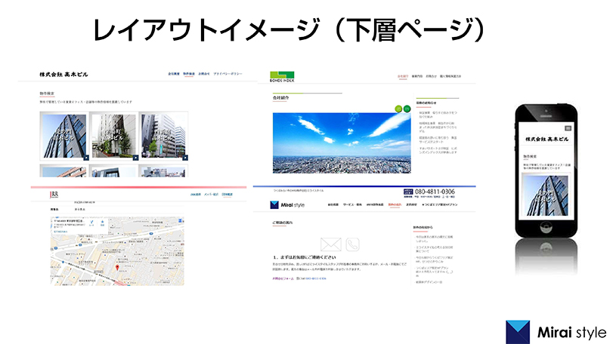Click the blue phone number link under step one
Screen dimensions: 613x344
pyautogui.click(x=314, y=278)
